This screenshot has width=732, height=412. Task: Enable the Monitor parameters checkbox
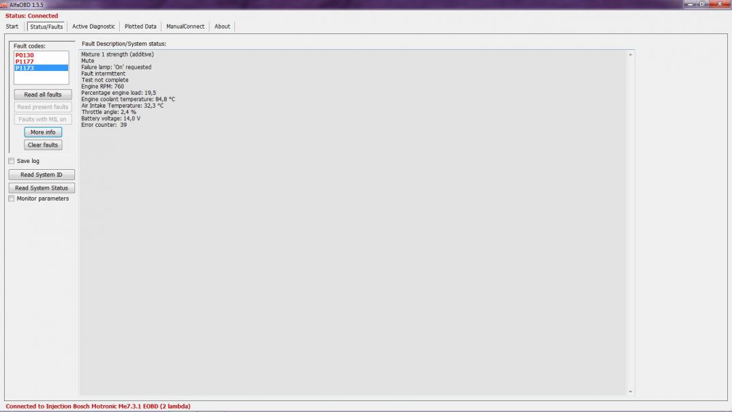pos(11,198)
